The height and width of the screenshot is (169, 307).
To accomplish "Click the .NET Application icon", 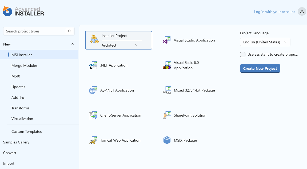I will 93,65.
